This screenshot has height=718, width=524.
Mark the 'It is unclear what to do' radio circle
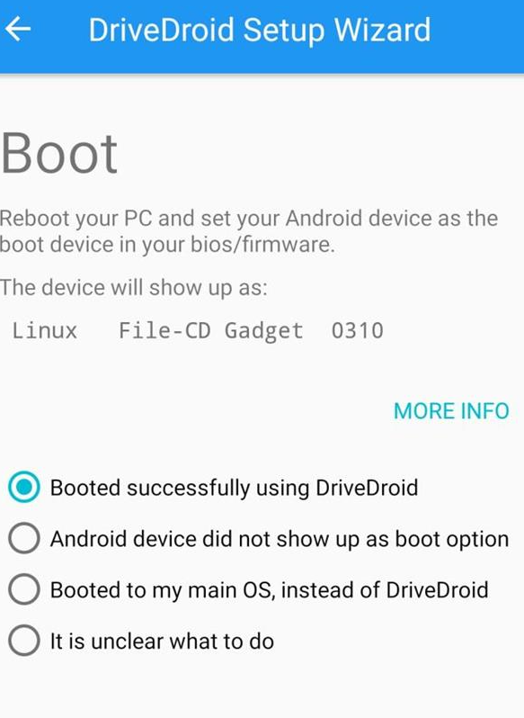click(23, 641)
